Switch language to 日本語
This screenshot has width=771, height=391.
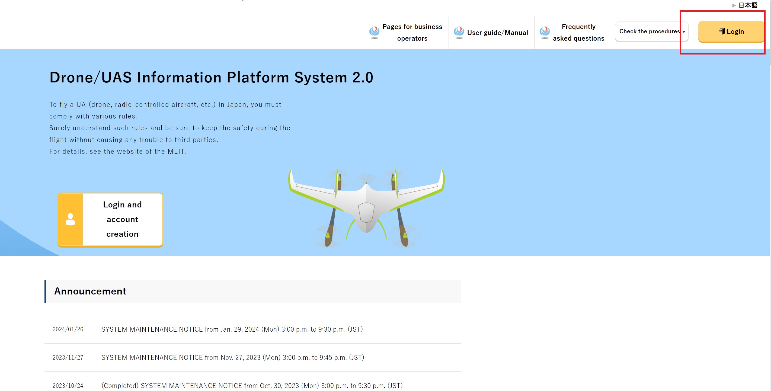click(x=748, y=5)
